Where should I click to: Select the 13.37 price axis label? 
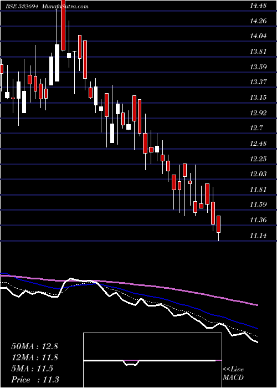[258, 82]
